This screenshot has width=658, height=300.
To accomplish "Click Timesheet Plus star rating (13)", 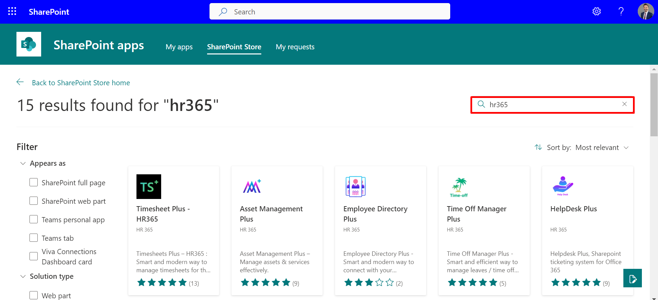I will [168, 283].
